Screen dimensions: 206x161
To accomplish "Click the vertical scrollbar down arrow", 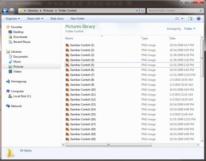I will [202, 141].
